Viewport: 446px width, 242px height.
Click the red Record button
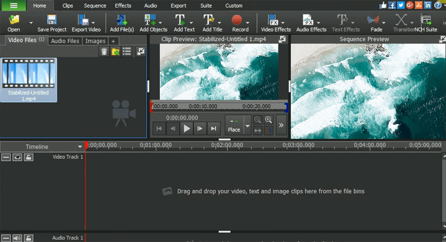click(x=236, y=20)
